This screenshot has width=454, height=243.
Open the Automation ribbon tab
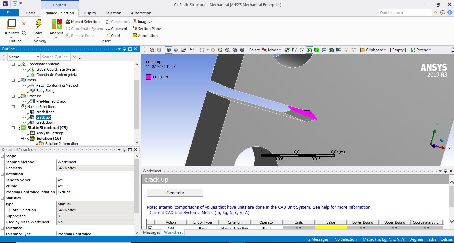[x=141, y=13]
